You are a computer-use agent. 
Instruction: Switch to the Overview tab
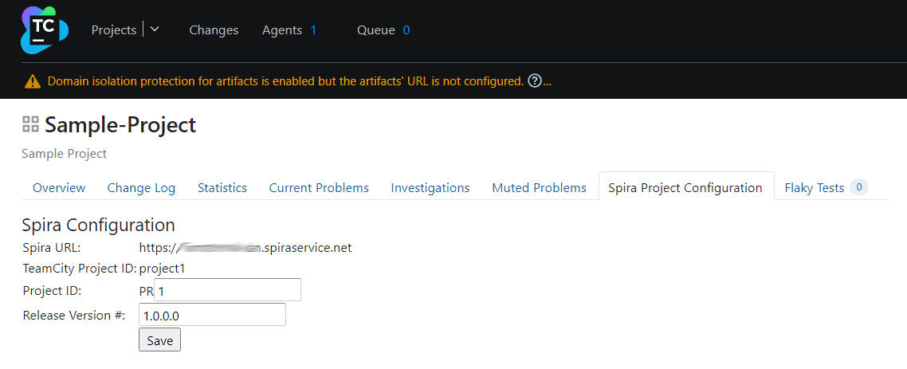tap(59, 187)
